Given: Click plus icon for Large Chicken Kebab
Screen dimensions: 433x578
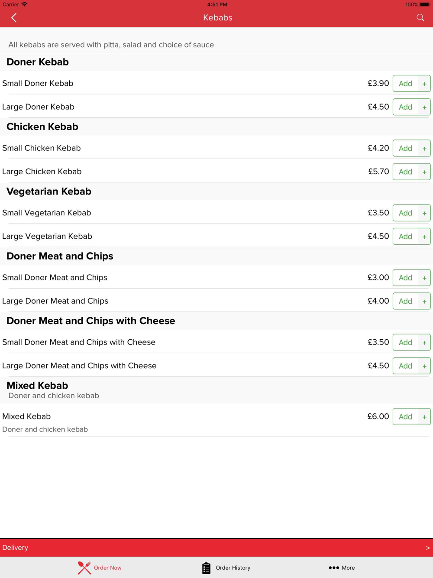Looking at the screenshot, I should point(424,172).
